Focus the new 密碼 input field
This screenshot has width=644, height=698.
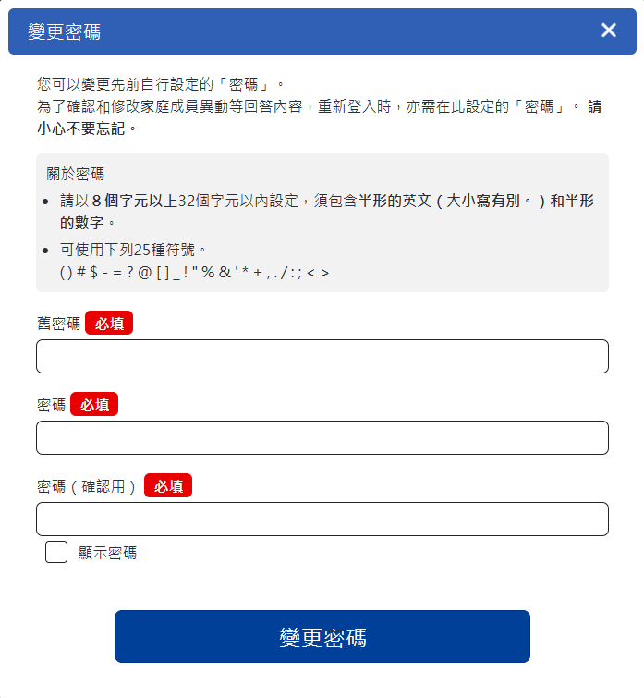(x=322, y=437)
